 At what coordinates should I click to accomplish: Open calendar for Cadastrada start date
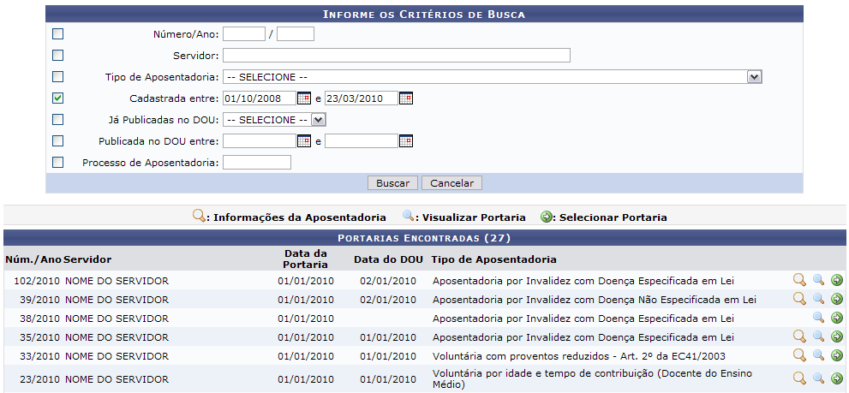(x=304, y=98)
